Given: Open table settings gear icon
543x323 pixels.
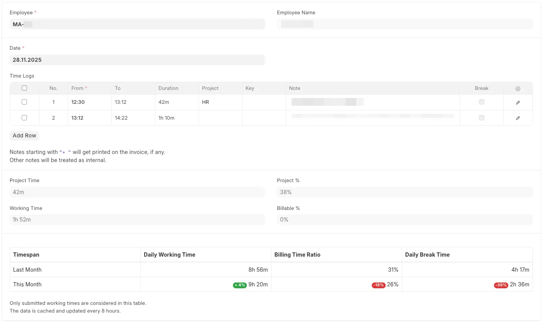Looking at the screenshot, I should (518, 88).
